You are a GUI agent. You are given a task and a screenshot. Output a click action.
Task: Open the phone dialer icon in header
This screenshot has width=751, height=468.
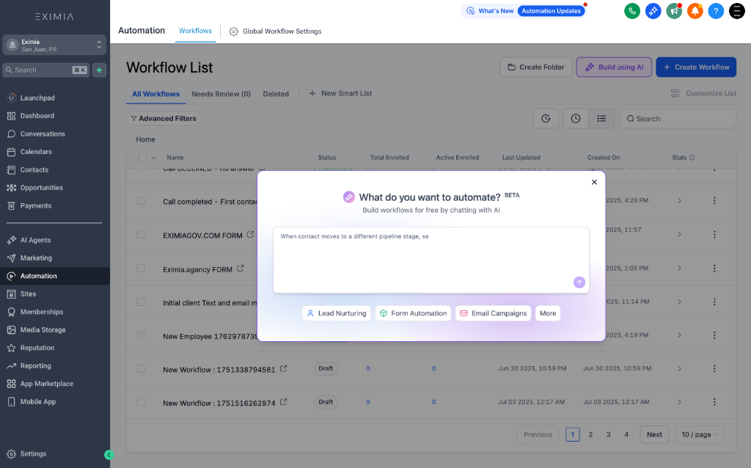coord(631,11)
